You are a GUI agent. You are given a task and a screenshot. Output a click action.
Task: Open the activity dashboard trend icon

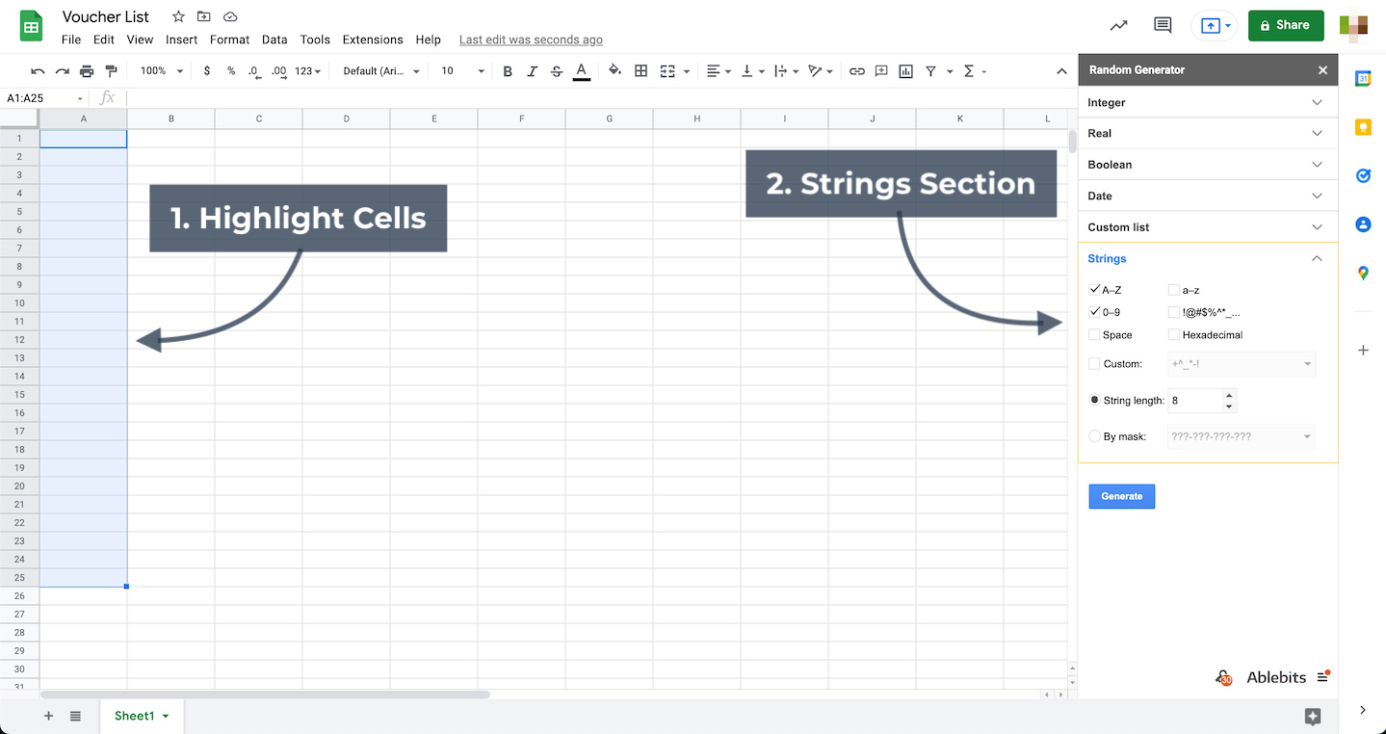1118,26
